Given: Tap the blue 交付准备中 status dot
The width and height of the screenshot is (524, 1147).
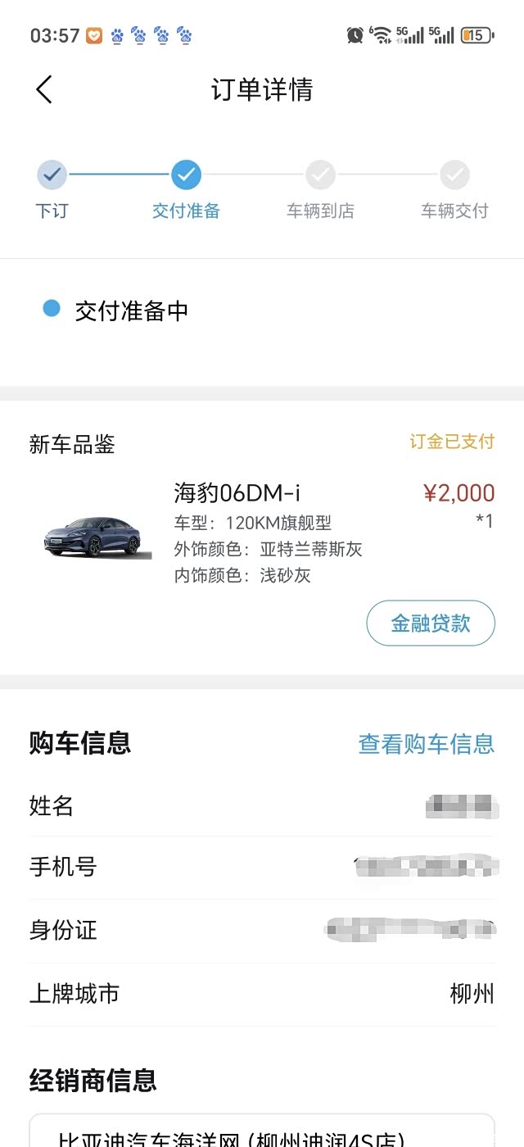Looking at the screenshot, I should coord(52,309).
